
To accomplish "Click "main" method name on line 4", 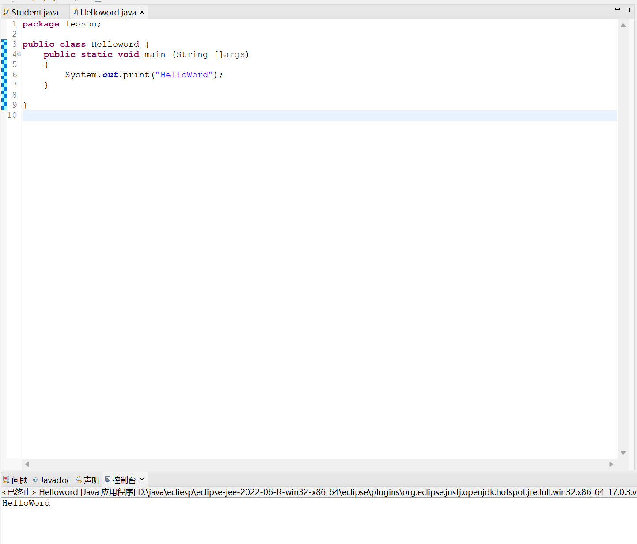I will 155,54.
